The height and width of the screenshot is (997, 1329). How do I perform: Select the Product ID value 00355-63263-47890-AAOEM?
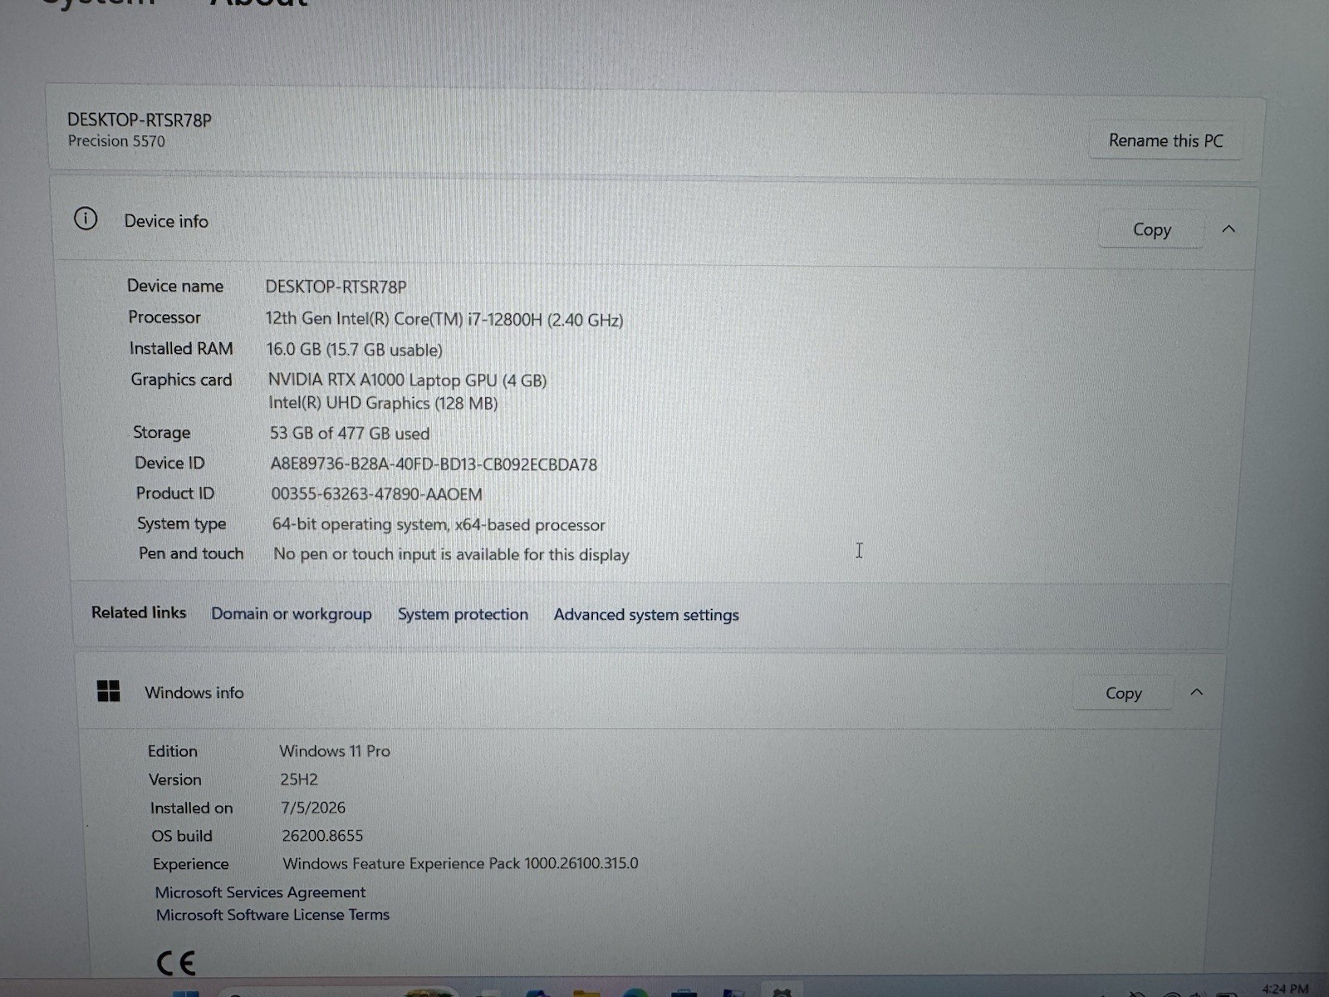point(376,494)
